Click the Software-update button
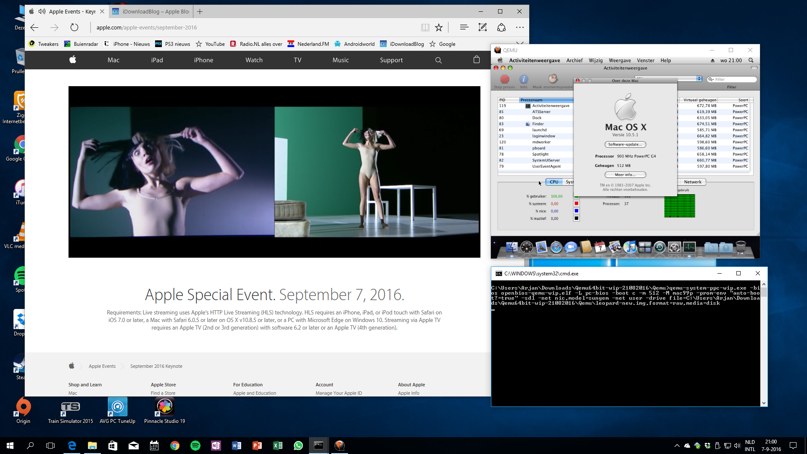 625,144
